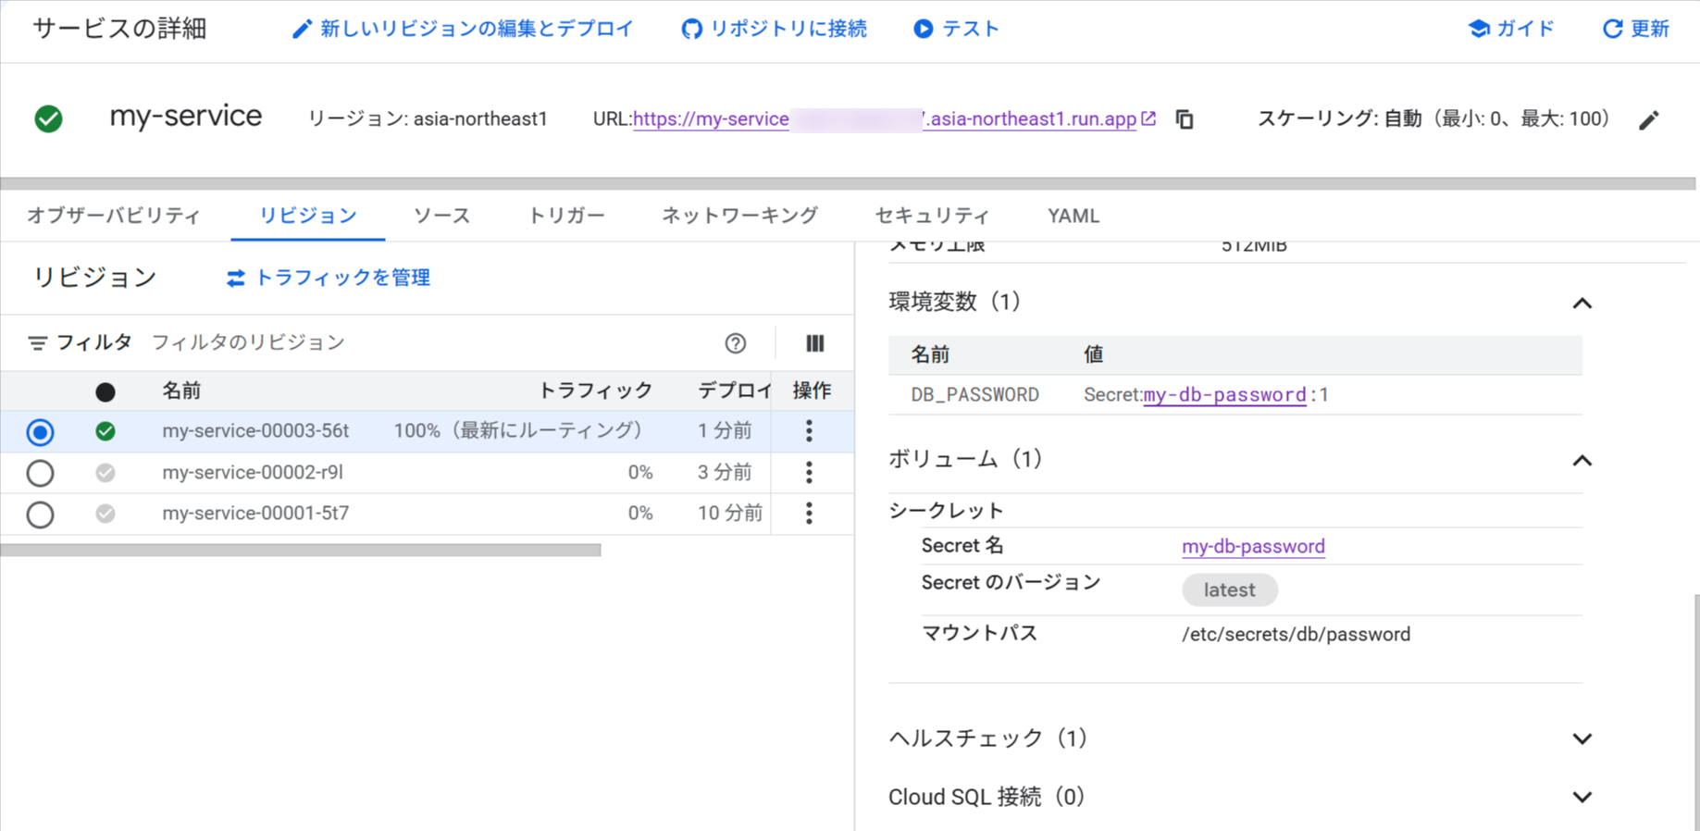Open the トリガー tab
This screenshot has height=831, width=1700.
point(566,217)
